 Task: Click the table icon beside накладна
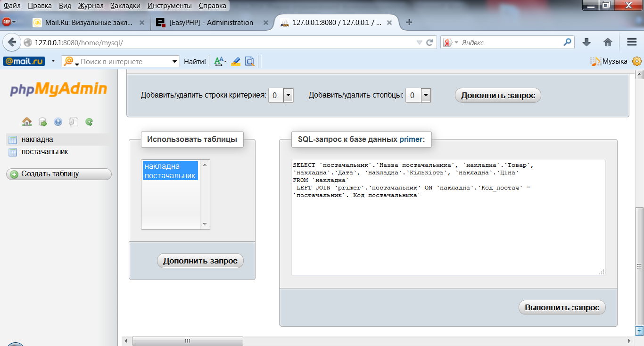(x=13, y=140)
